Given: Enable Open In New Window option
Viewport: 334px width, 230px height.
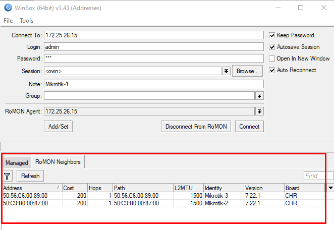Looking at the screenshot, I should pos(272,59).
